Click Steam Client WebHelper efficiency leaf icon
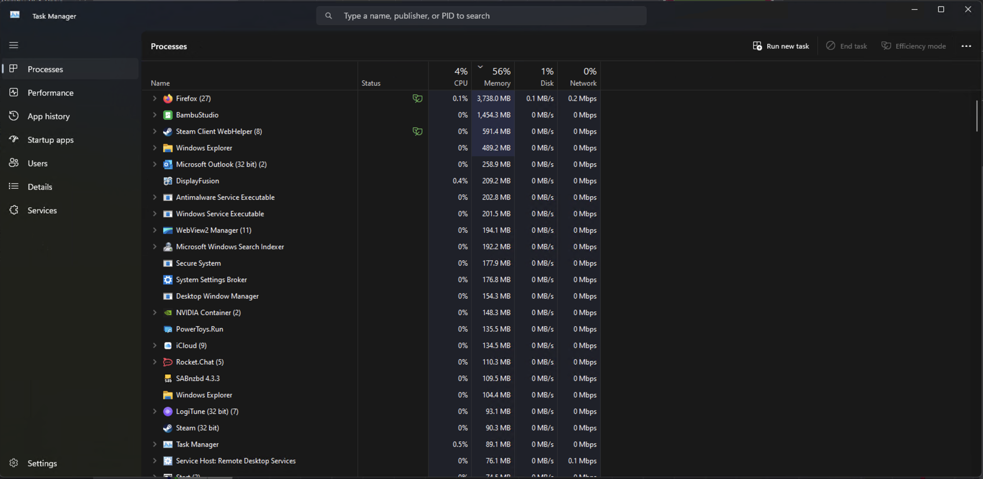This screenshot has height=479, width=983. coord(417,132)
